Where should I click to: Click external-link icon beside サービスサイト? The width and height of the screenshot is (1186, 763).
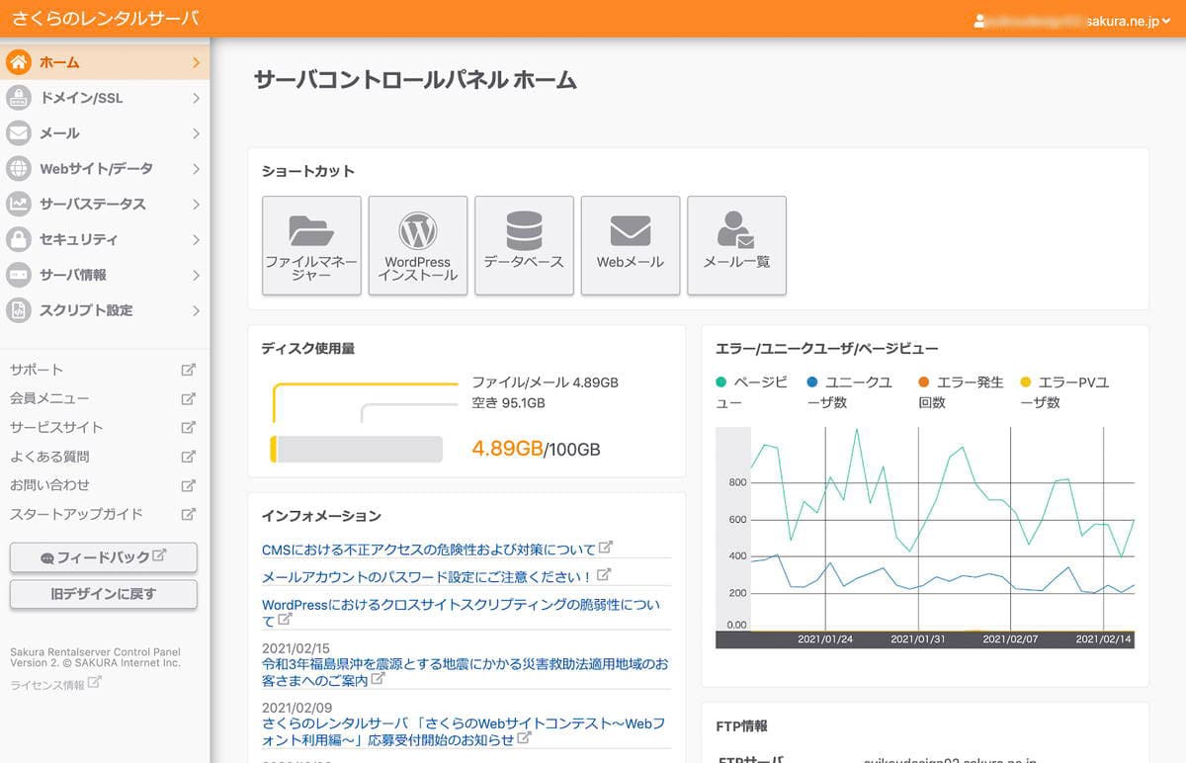[x=189, y=428]
